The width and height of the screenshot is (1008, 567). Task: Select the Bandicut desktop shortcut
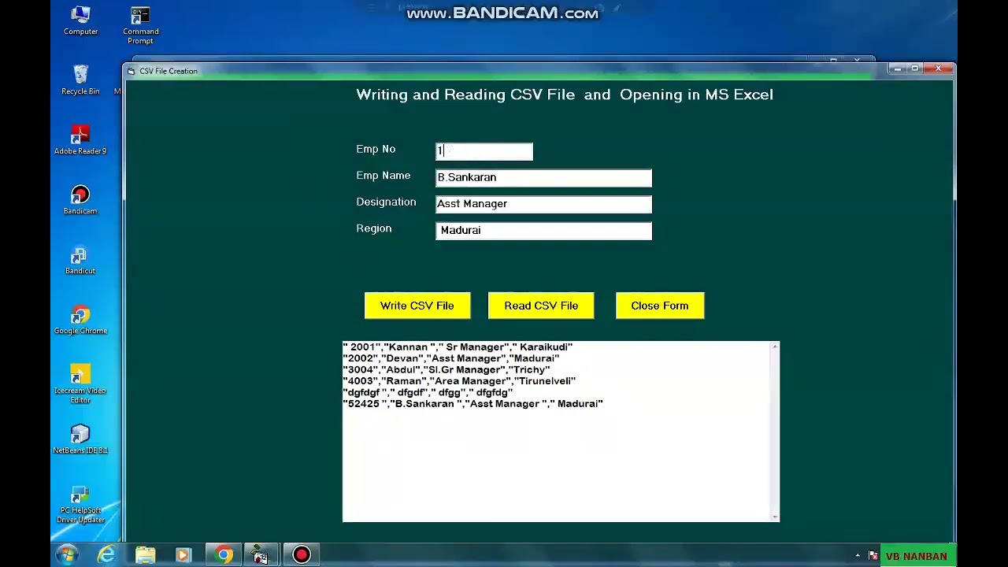point(80,260)
